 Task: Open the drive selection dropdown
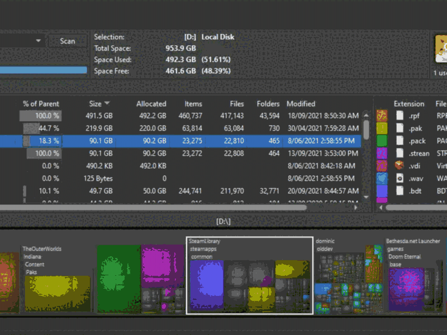(38, 41)
